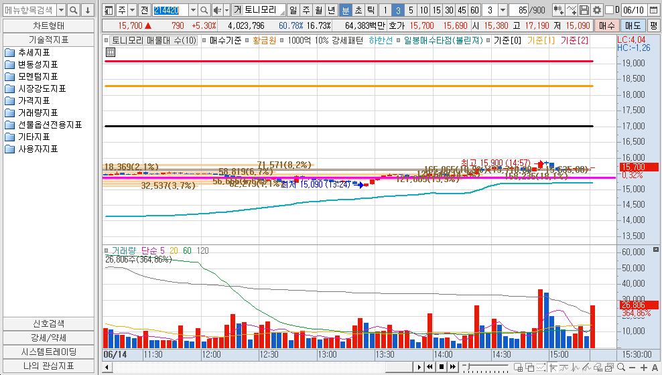Click the save floppy disk icon
This screenshot has height=375, width=662.
(584, 10)
